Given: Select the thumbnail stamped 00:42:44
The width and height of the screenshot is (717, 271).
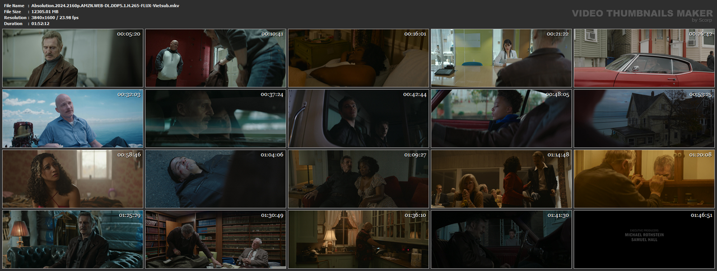Looking at the screenshot, I should tap(358, 118).
